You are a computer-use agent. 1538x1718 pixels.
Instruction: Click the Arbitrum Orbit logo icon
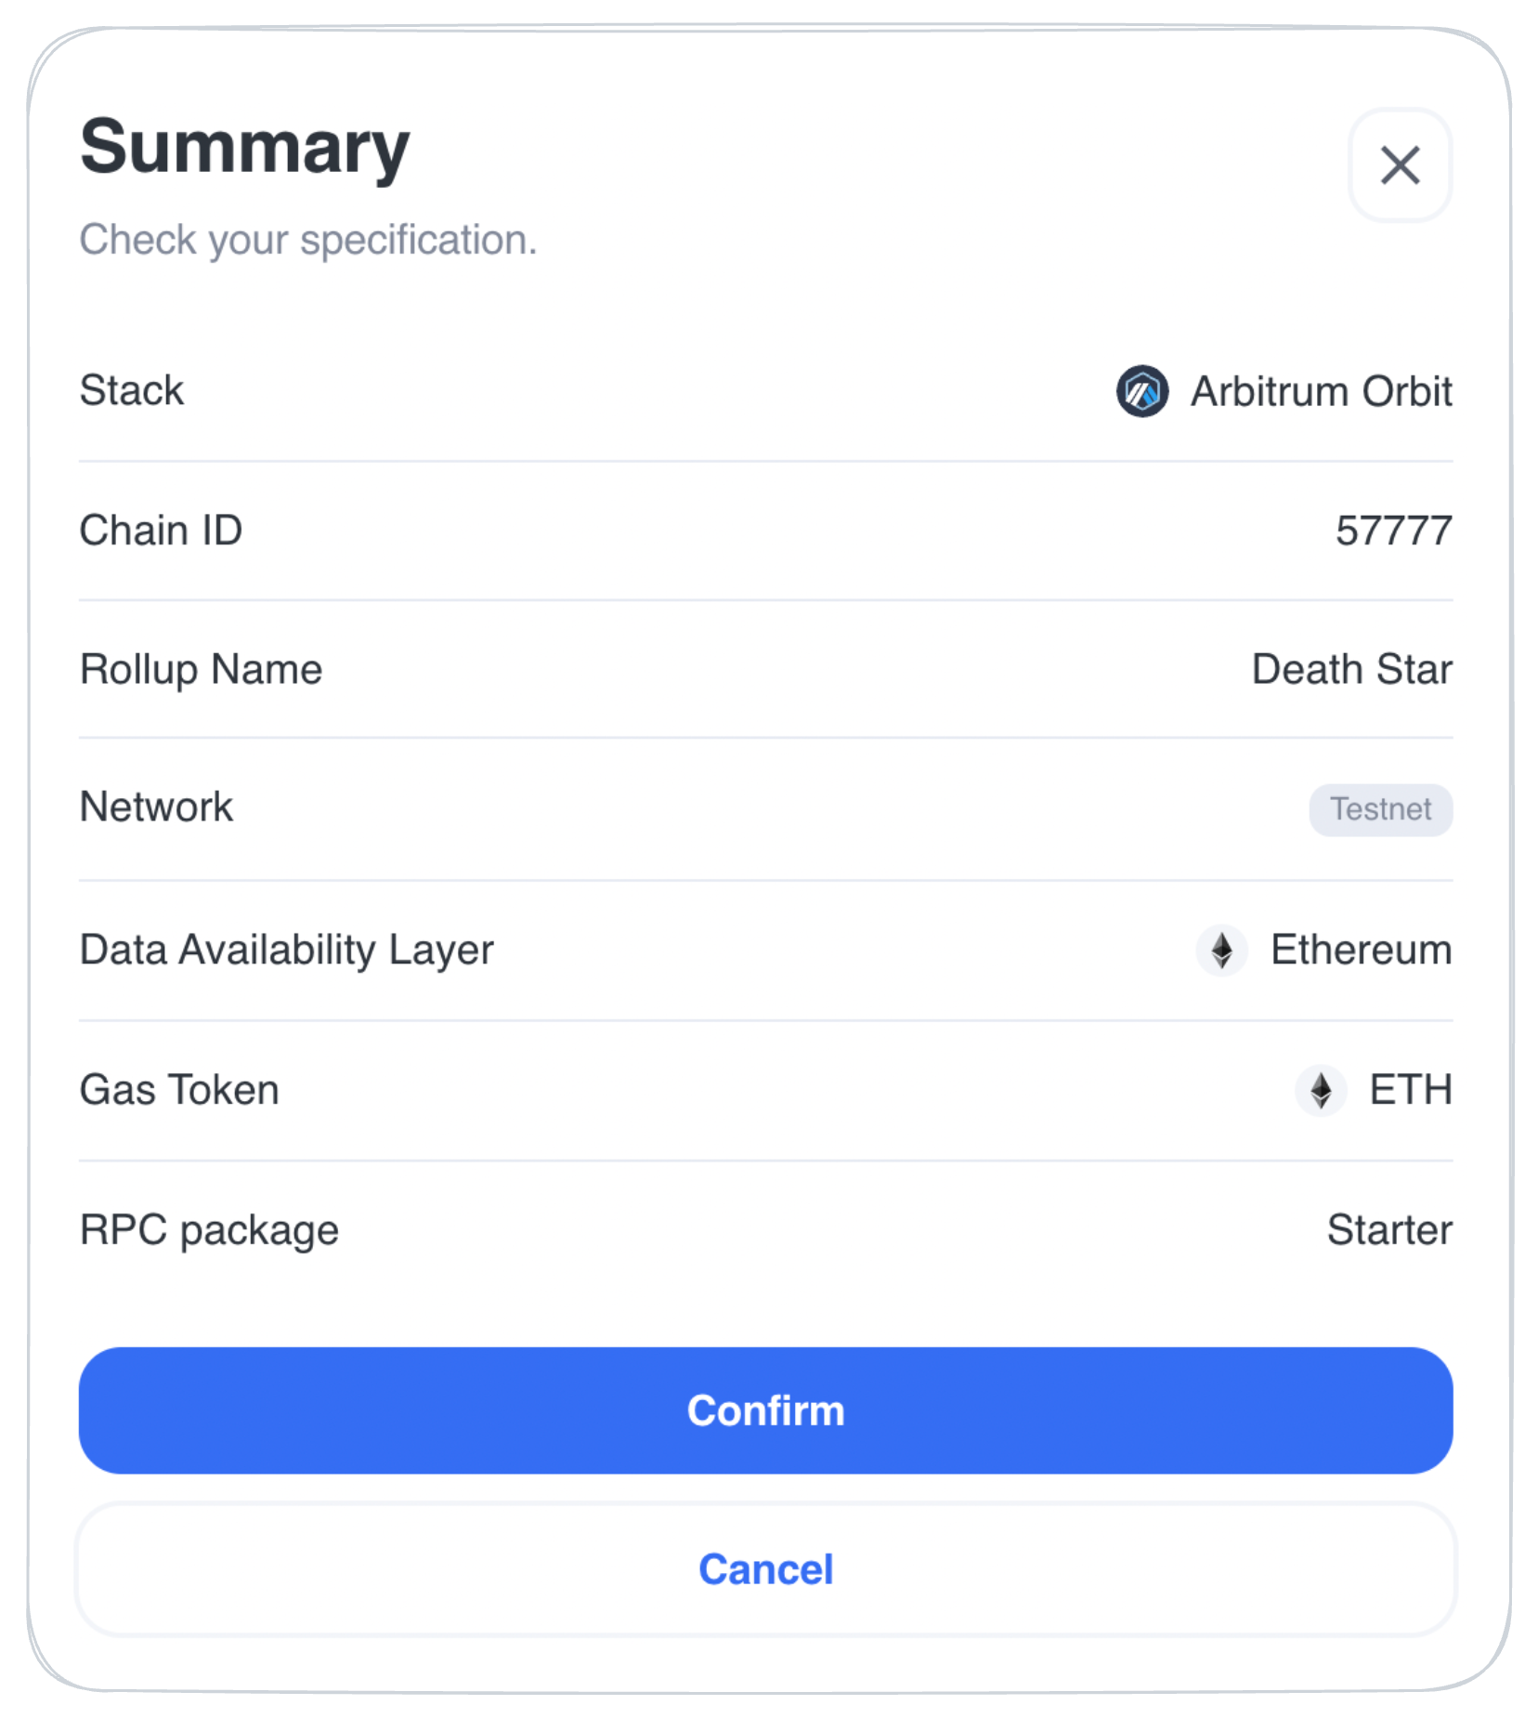click(x=1141, y=391)
